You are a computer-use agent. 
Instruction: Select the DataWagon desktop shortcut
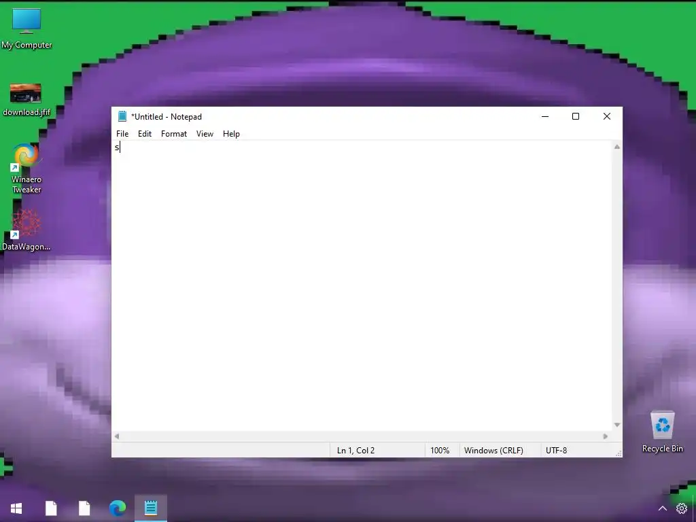[x=27, y=230]
